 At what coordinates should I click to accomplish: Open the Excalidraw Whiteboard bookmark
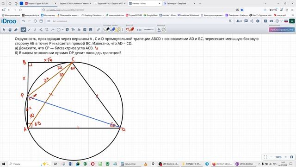(188, 15)
